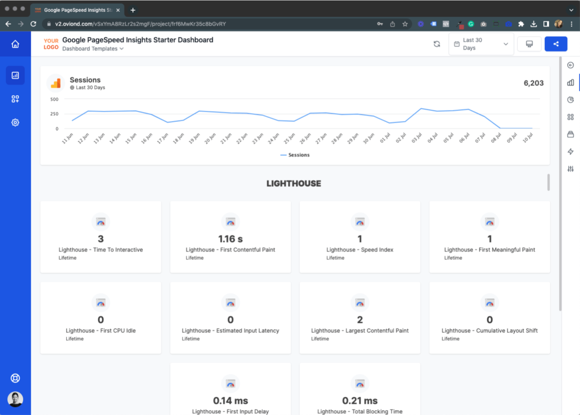Click the share page icon in address bar
Image resolution: width=580 pixels, height=415 pixels.
point(393,24)
